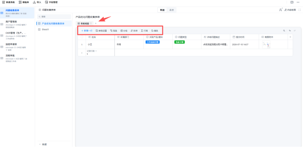Add a new view with plus icon

pyautogui.click(x=96, y=23)
